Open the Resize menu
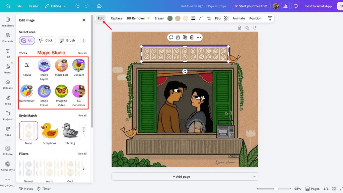The image size is (343, 193). [x=33, y=6]
